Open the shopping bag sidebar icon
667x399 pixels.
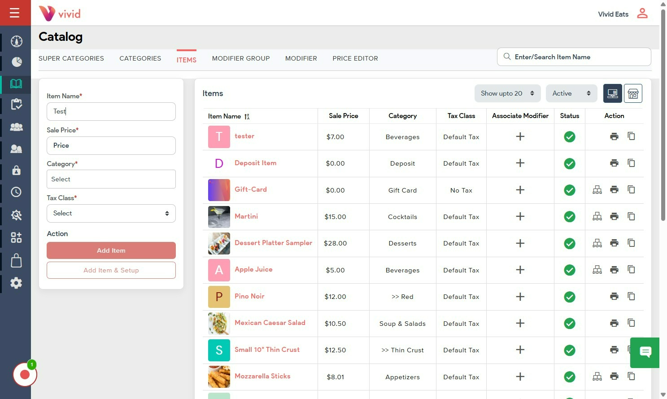coord(16,261)
